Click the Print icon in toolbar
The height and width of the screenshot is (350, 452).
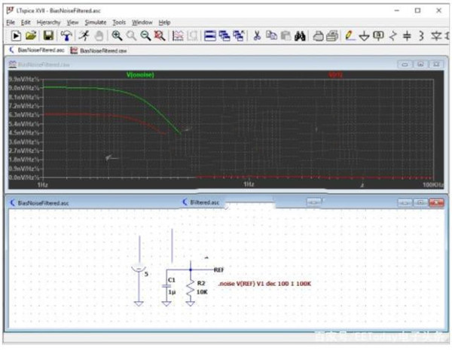pos(318,35)
